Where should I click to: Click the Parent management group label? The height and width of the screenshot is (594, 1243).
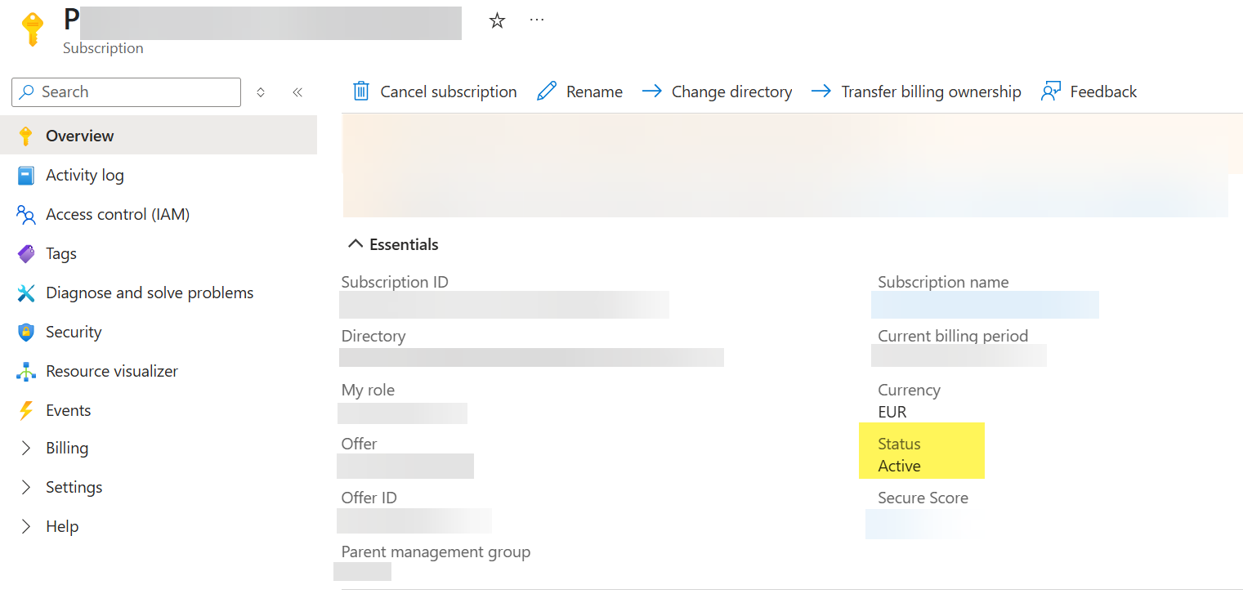click(436, 552)
